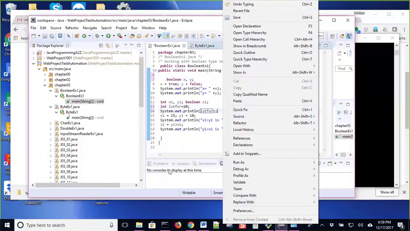Open the Run As submenu
Viewport: 410px width, 231px height.
tap(271, 162)
